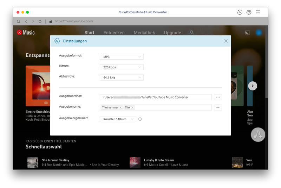This screenshot has width=281, height=188.
Task: Navigate forward with the right arrow
Action: pyautogui.click(x=33, y=21)
